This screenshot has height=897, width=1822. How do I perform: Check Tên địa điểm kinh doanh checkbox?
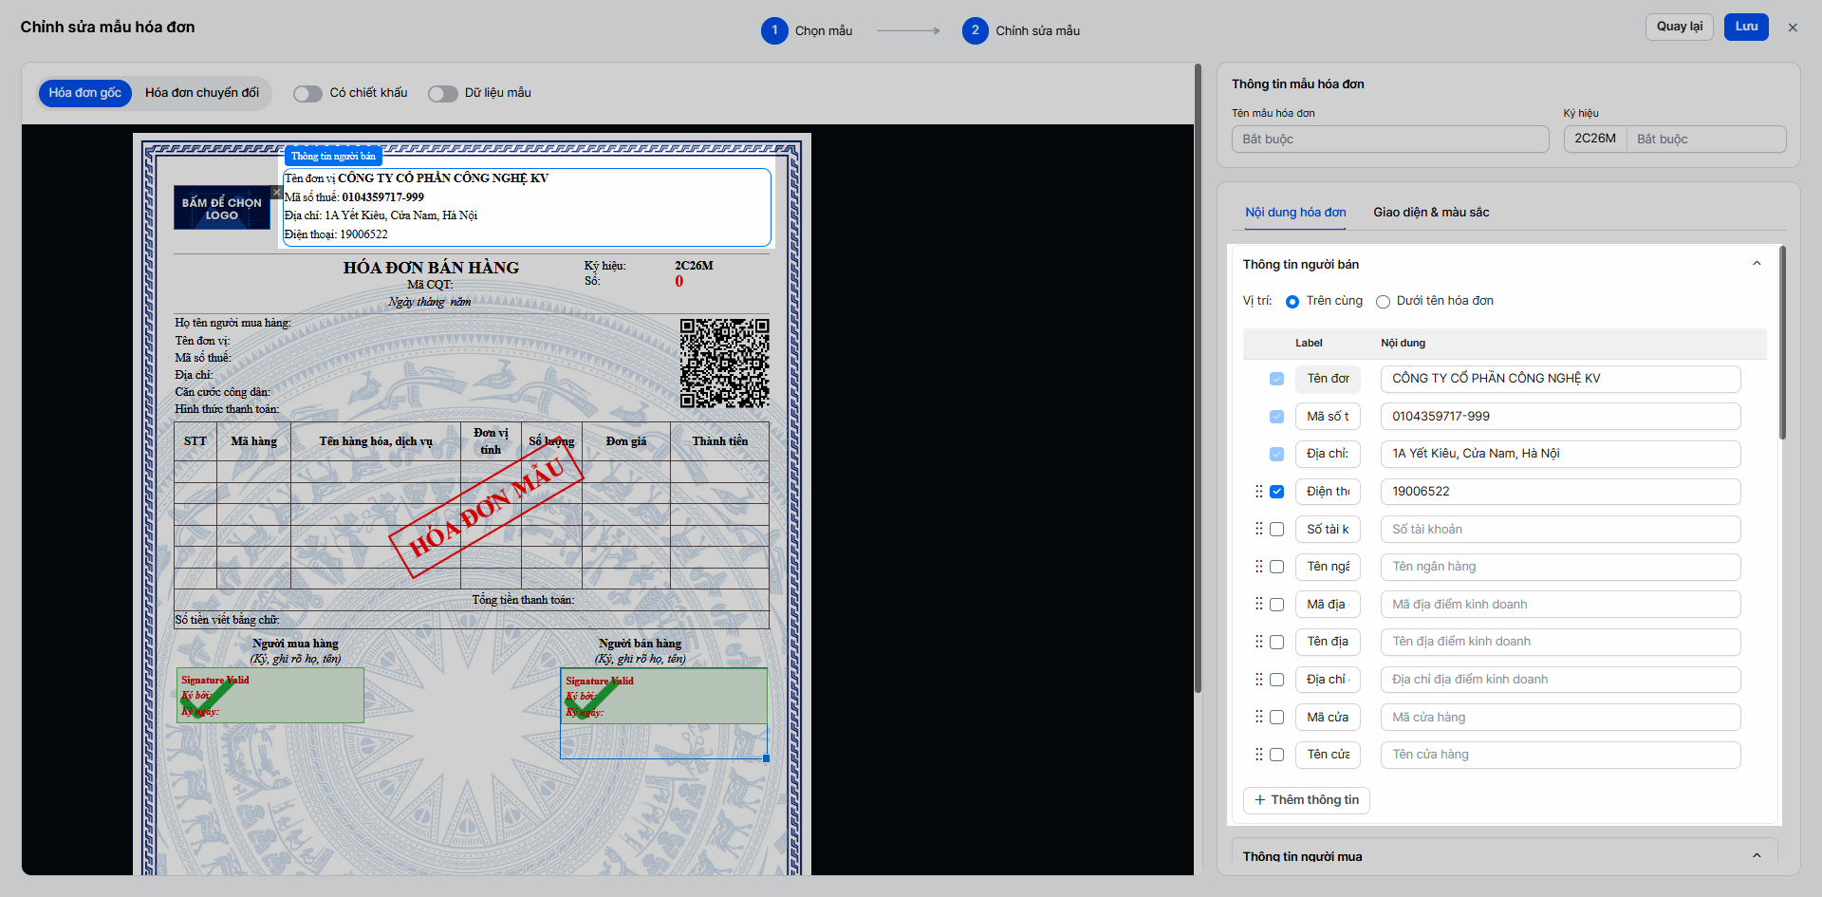pos(1277,643)
